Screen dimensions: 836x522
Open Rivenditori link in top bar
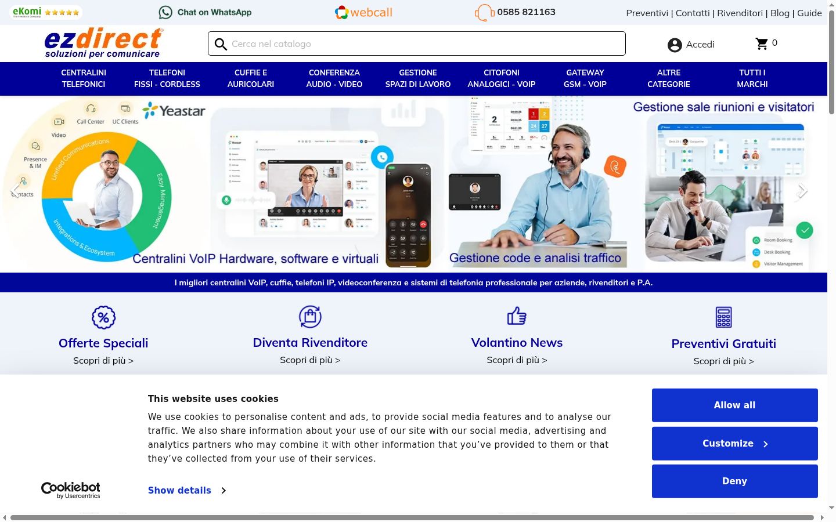(x=740, y=13)
